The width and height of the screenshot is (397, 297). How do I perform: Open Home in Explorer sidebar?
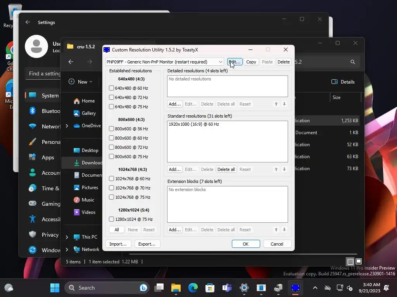(84, 101)
